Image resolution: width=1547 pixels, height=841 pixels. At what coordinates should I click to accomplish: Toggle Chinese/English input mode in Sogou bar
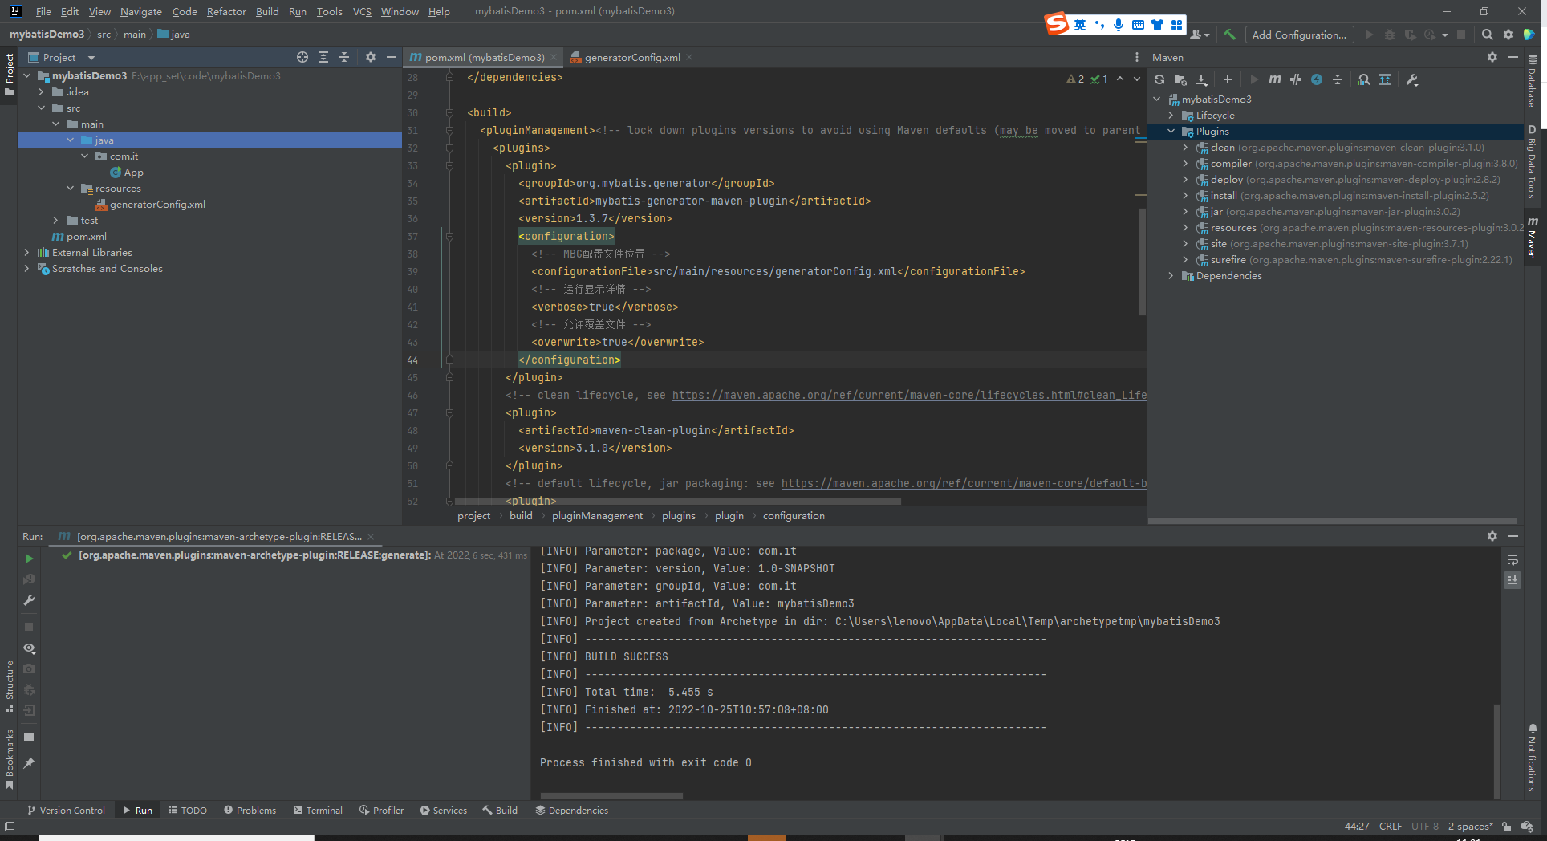1080,25
